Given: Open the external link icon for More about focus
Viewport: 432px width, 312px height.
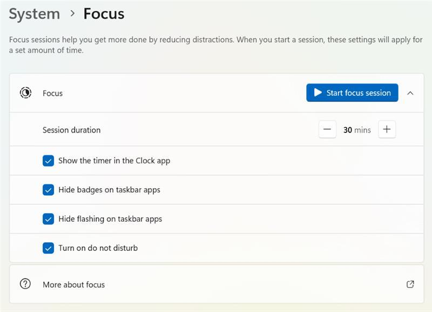Looking at the screenshot, I should click(410, 284).
